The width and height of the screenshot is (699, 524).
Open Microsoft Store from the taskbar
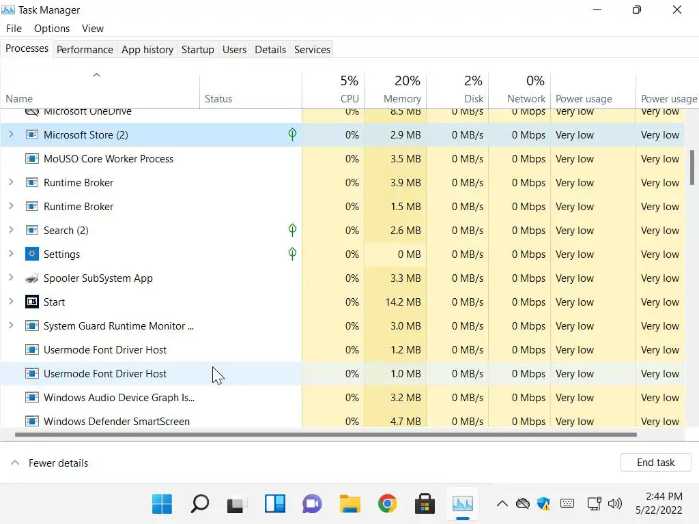425,504
